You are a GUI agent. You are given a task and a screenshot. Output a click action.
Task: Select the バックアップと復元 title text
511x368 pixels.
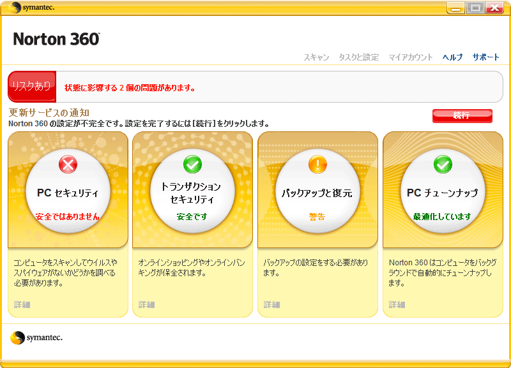point(317,193)
